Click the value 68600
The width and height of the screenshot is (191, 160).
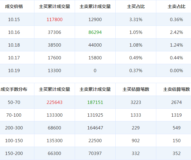tap(55, 128)
